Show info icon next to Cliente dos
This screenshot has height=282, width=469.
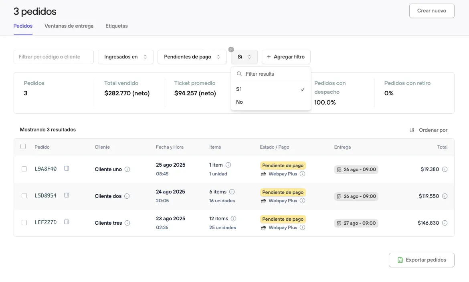[x=127, y=196]
